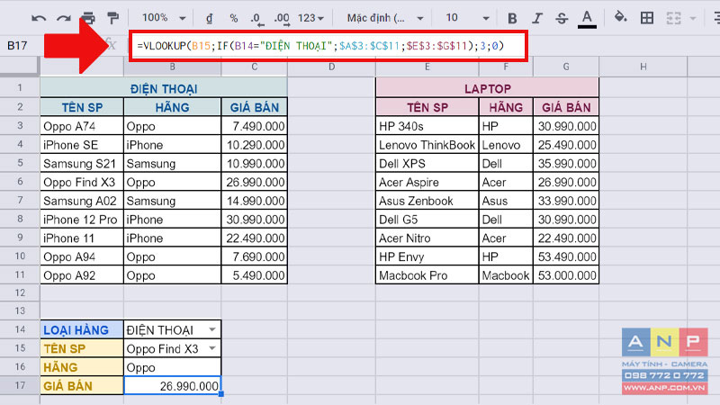Viewport: 720px width, 405px height.
Task: Select column C header
Action: pyautogui.click(x=254, y=67)
